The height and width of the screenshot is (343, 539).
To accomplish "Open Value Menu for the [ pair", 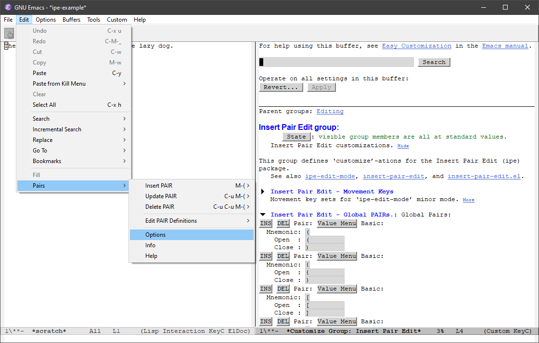I will [x=337, y=289].
